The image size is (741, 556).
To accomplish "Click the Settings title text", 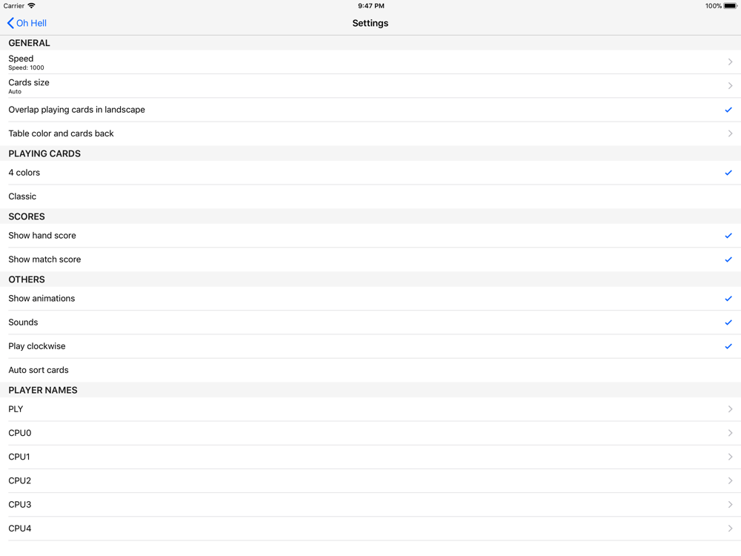I will click(370, 23).
